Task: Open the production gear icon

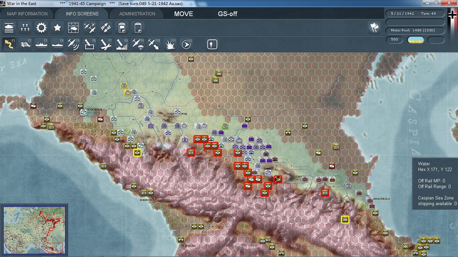Action: click(x=41, y=28)
